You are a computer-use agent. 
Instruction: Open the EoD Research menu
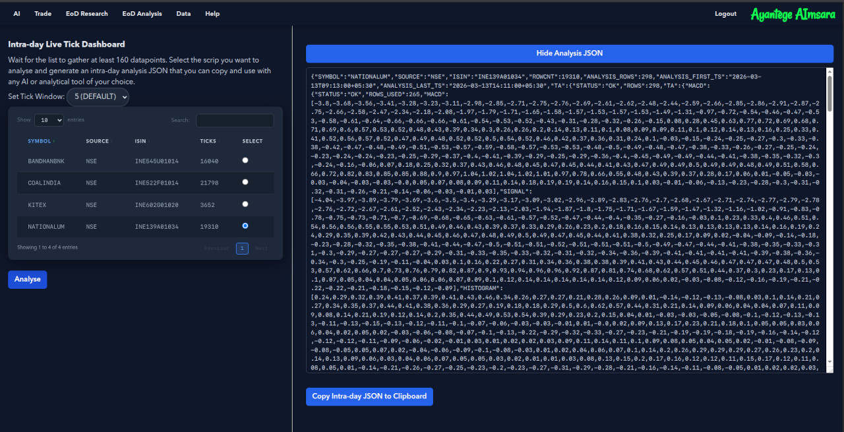86,13
